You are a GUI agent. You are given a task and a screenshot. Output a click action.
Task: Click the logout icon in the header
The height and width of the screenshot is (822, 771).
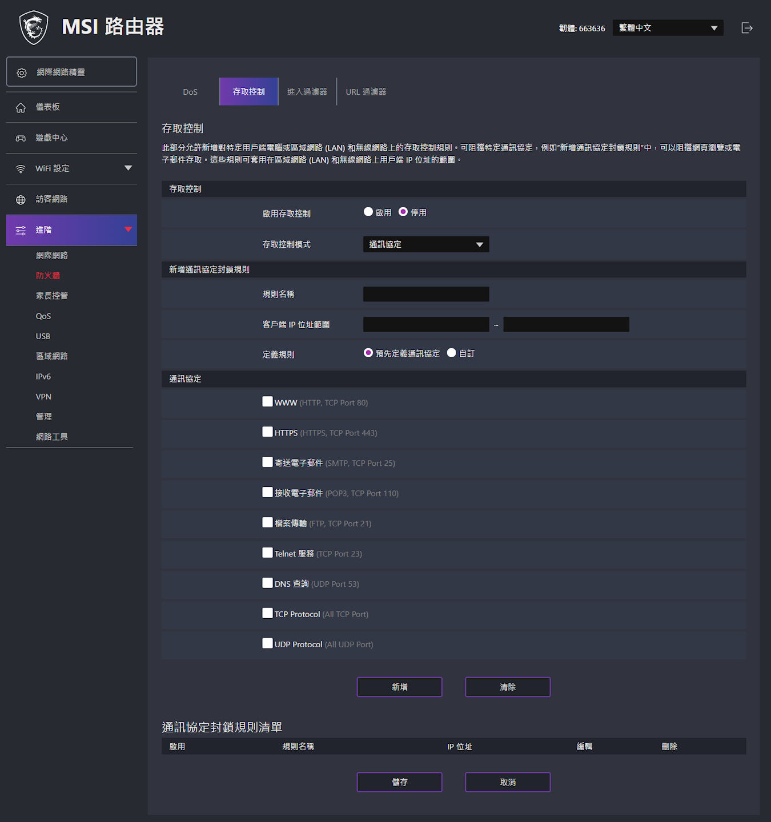(747, 28)
